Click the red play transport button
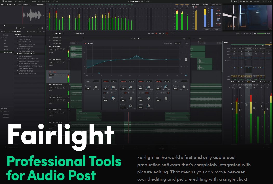Image resolution: width=273 pixels, height=184 pixels. coord(156,33)
